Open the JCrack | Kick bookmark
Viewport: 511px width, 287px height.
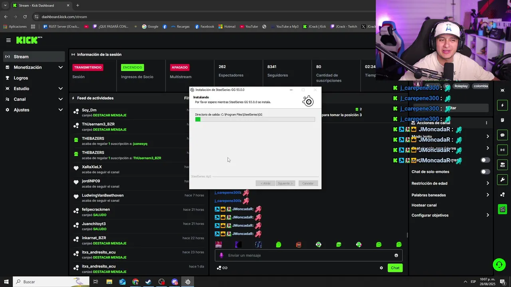(x=314, y=27)
